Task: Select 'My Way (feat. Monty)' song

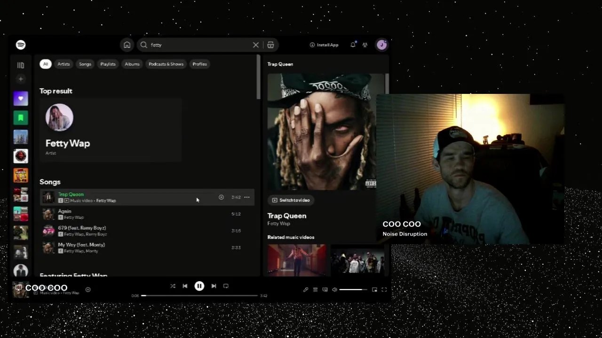Action: point(81,245)
